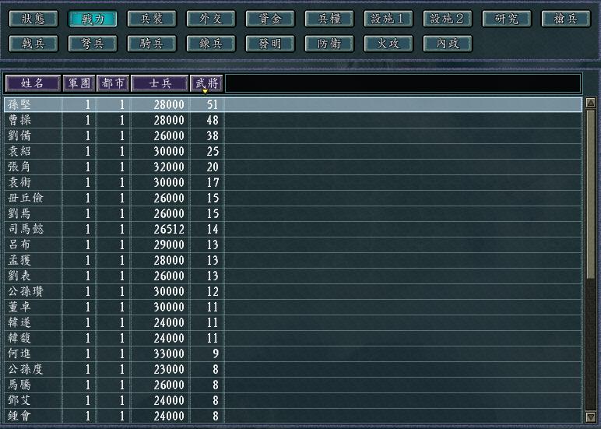Select the 火攻 tab

tap(388, 44)
